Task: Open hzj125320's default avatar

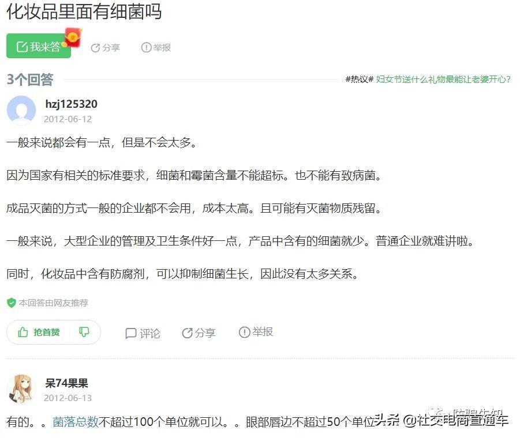Action: pyautogui.click(x=21, y=110)
